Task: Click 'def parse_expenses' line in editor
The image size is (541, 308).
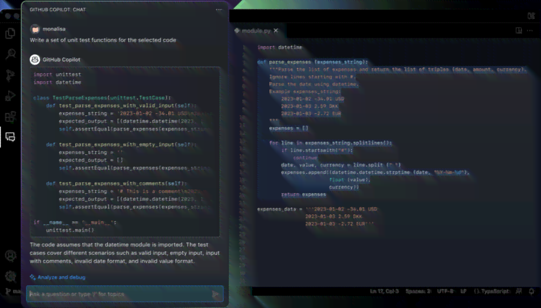Action: [x=313, y=62]
